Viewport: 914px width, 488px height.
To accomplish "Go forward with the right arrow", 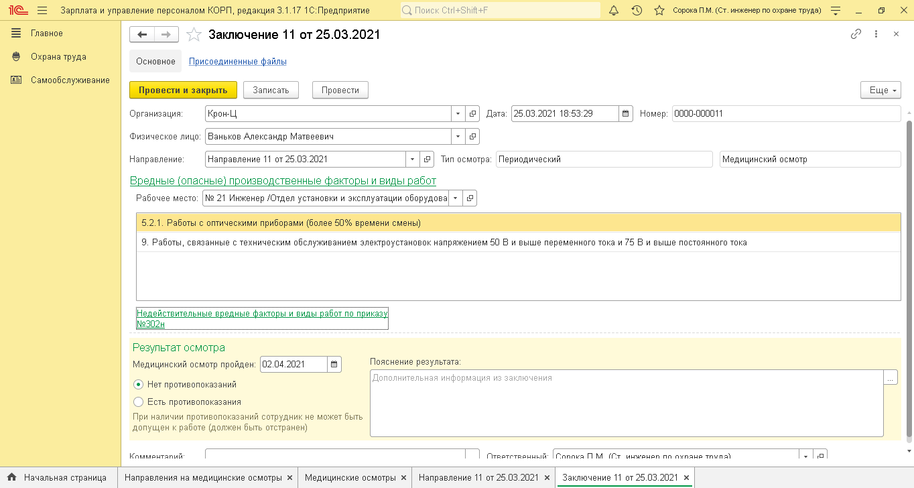I will (167, 35).
